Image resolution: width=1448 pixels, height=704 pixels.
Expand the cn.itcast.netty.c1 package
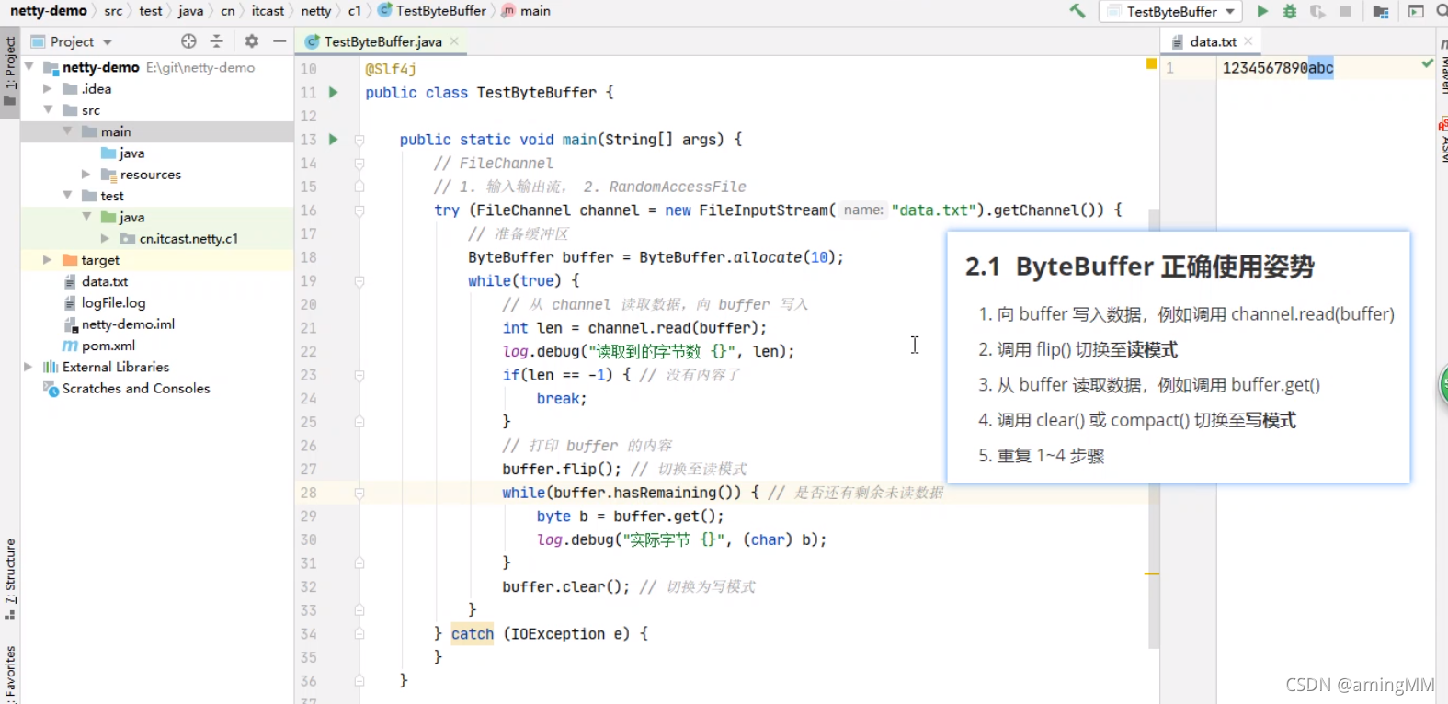tap(105, 238)
